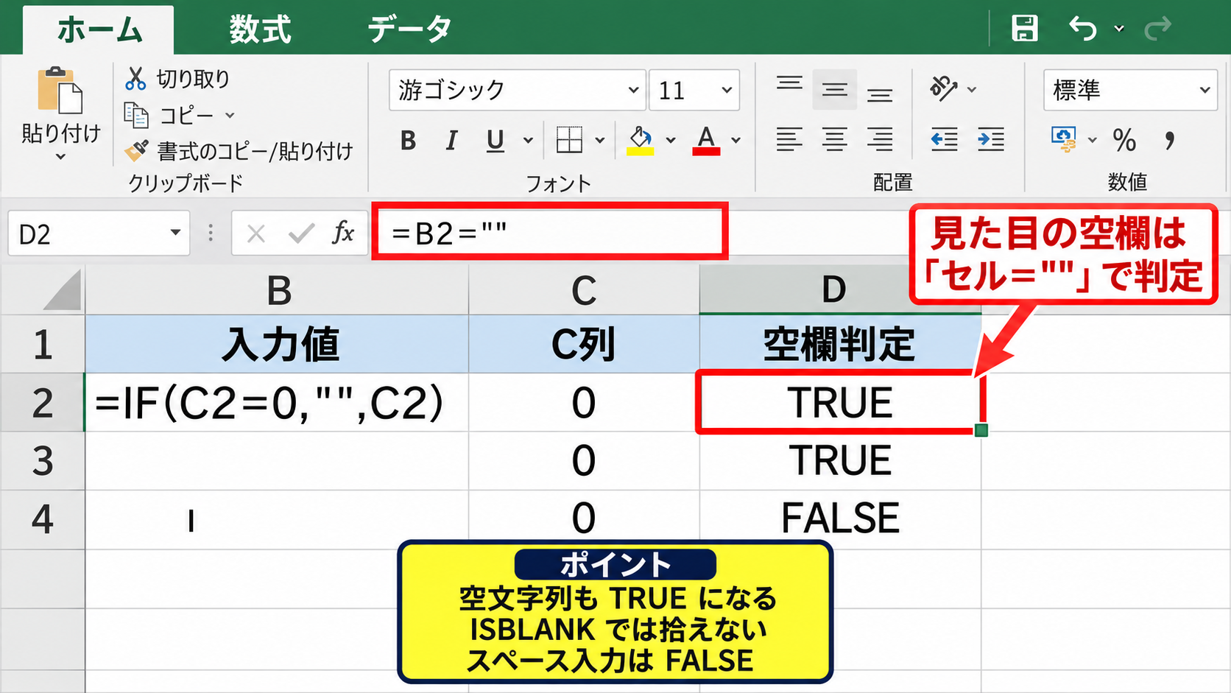Cancel formula entry with X button
The height and width of the screenshot is (693, 1231).
click(x=256, y=233)
